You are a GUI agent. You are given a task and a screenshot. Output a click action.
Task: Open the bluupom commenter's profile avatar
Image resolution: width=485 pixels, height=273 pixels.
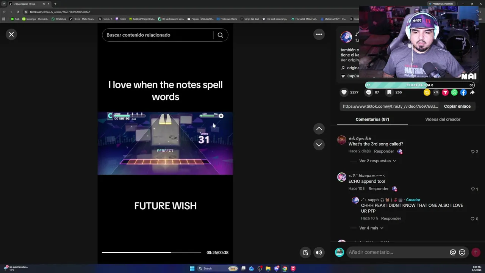(342, 177)
